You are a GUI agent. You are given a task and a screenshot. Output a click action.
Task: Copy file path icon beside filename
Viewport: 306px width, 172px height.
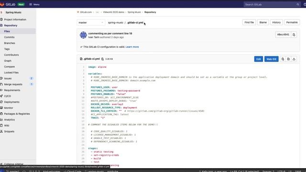102,59
